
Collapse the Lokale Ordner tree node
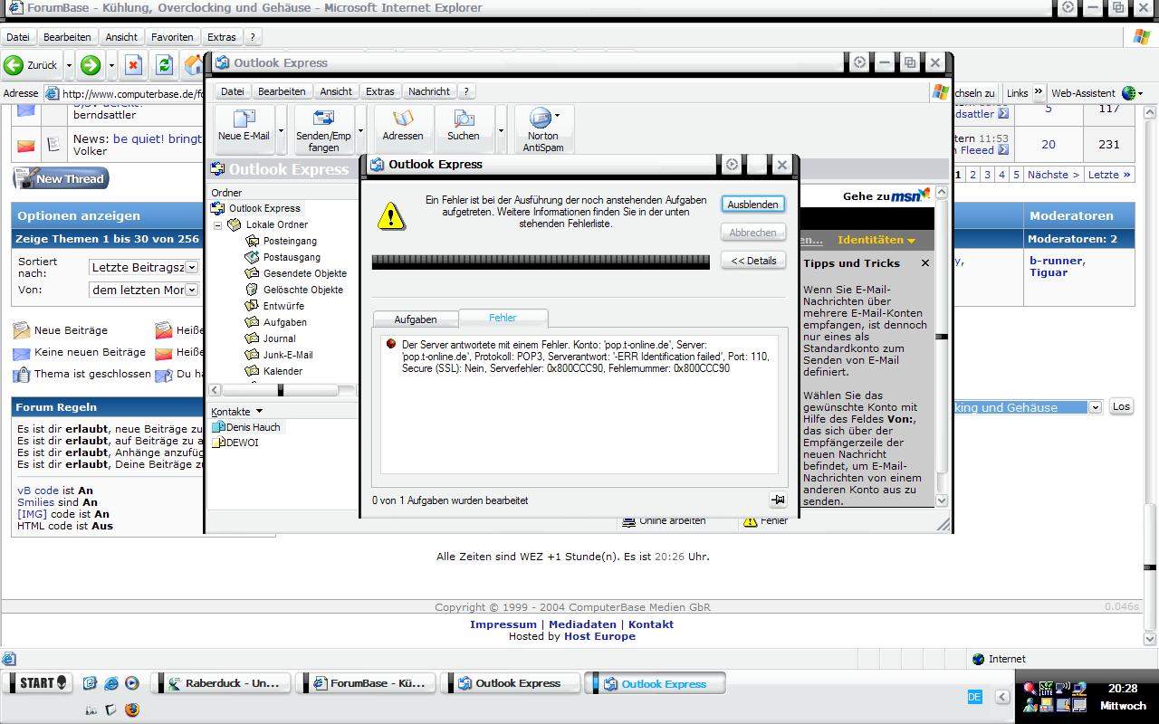pyautogui.click(x=217, y=225)
